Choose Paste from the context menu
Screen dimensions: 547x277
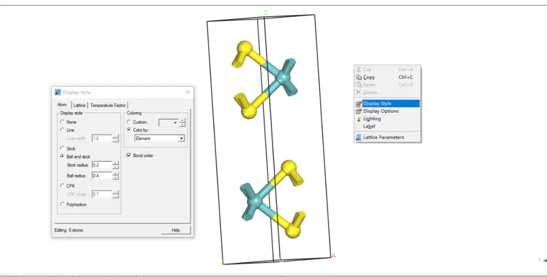[387, 84]
